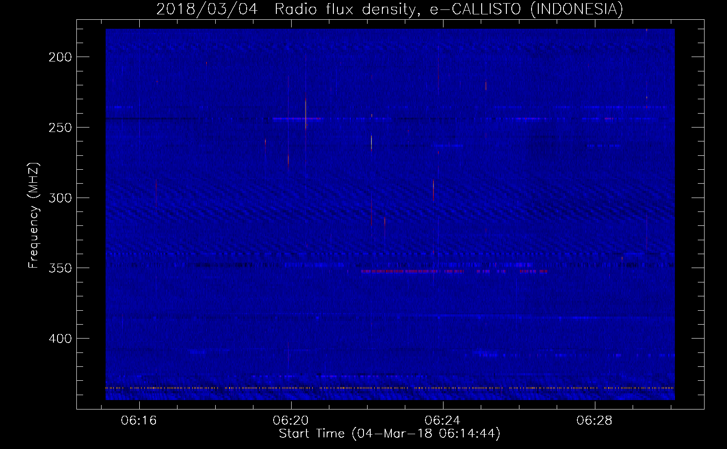Click the 06:16 time tick label

click(x=139, y=420)
